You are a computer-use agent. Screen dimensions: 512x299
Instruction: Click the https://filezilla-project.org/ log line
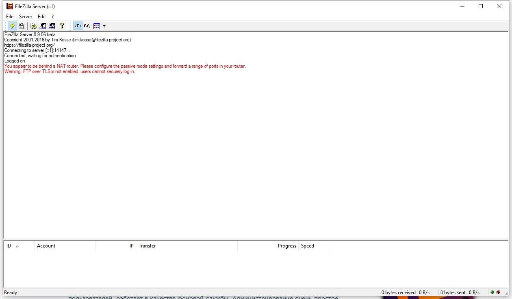pos(29,45)
